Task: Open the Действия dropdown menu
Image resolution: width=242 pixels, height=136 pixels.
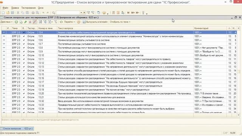Action: click(x=6, y=22)
